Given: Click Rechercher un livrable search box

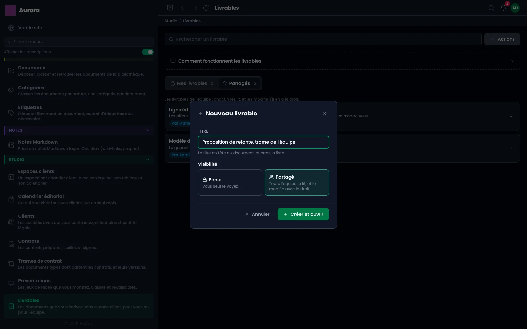Looking at the screenshot, I should [x=323, y=39].
